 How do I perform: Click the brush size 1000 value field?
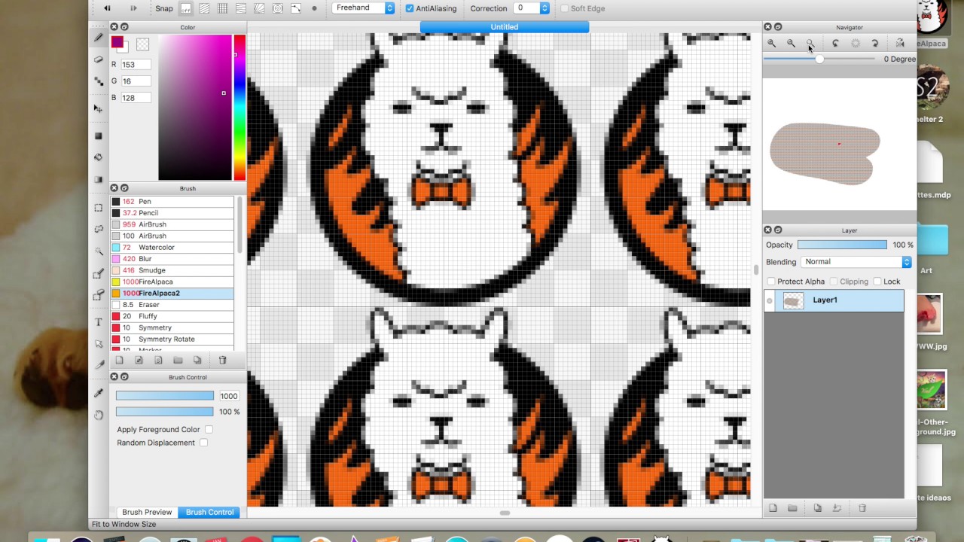229,396
